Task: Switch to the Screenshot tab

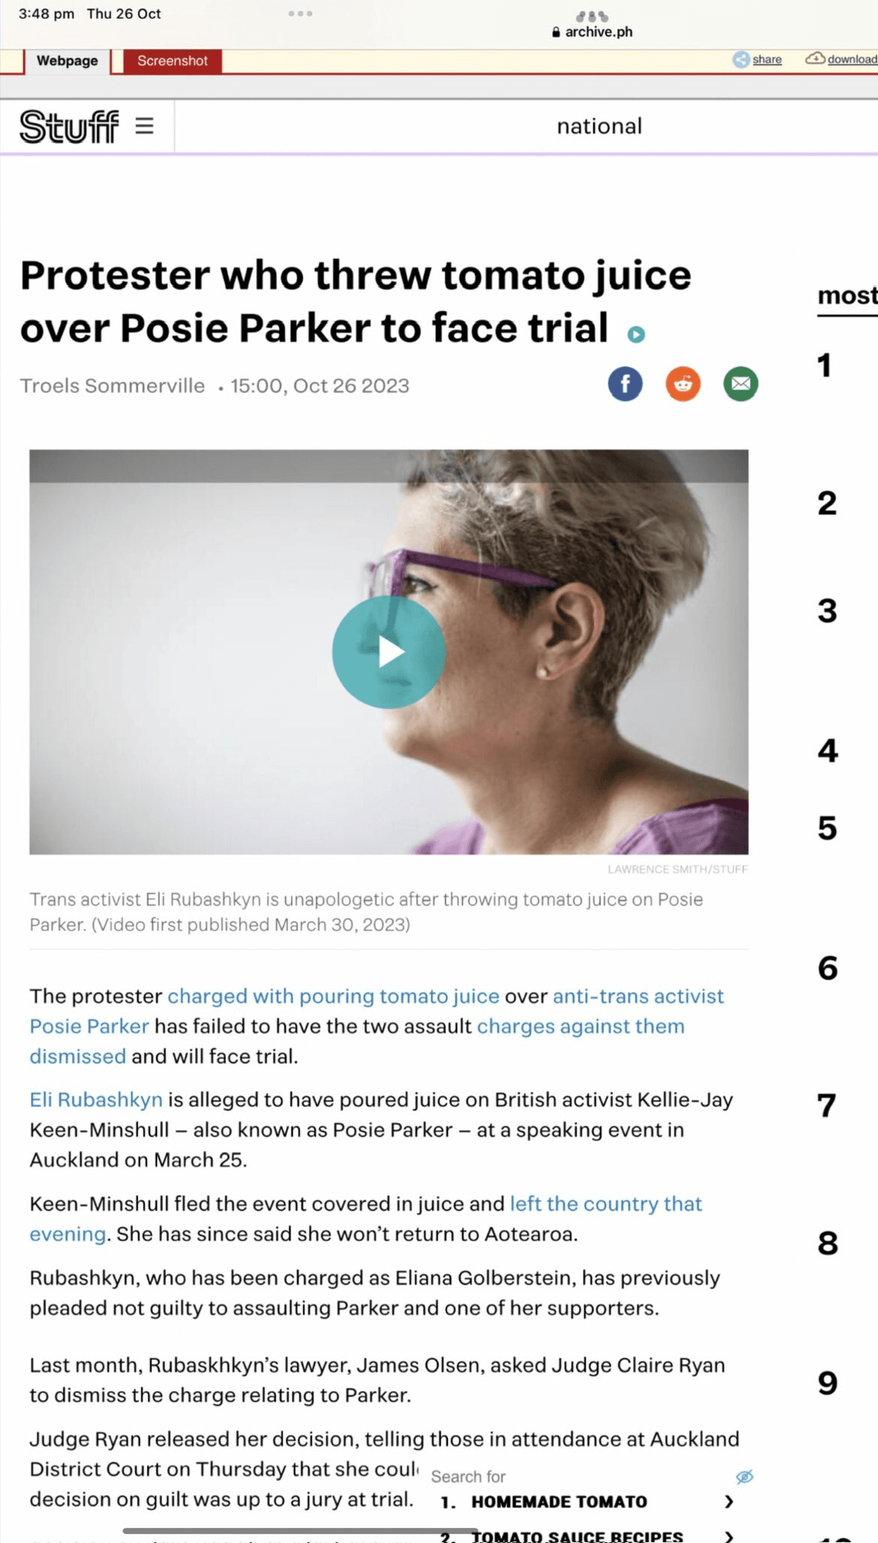Action: 172,61
